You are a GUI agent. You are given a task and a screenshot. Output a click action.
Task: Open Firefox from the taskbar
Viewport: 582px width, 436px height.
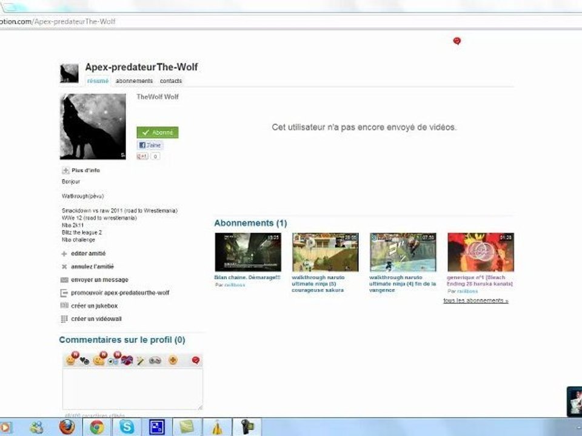[67, 427]
